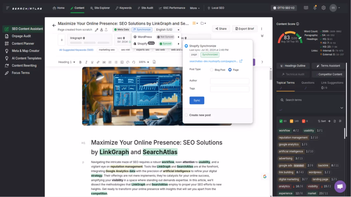351x197 pixels.
Task: Open the Site Audit menu
Action: pos(145,8)
